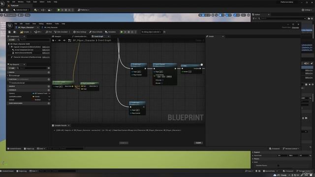Click the add button on the Macros section
This screenshot has height=177, width=315.
(49, 87)
